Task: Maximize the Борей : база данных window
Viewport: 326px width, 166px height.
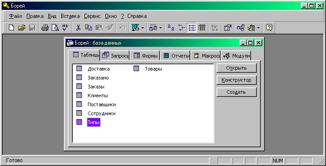Action: [250, 43]
